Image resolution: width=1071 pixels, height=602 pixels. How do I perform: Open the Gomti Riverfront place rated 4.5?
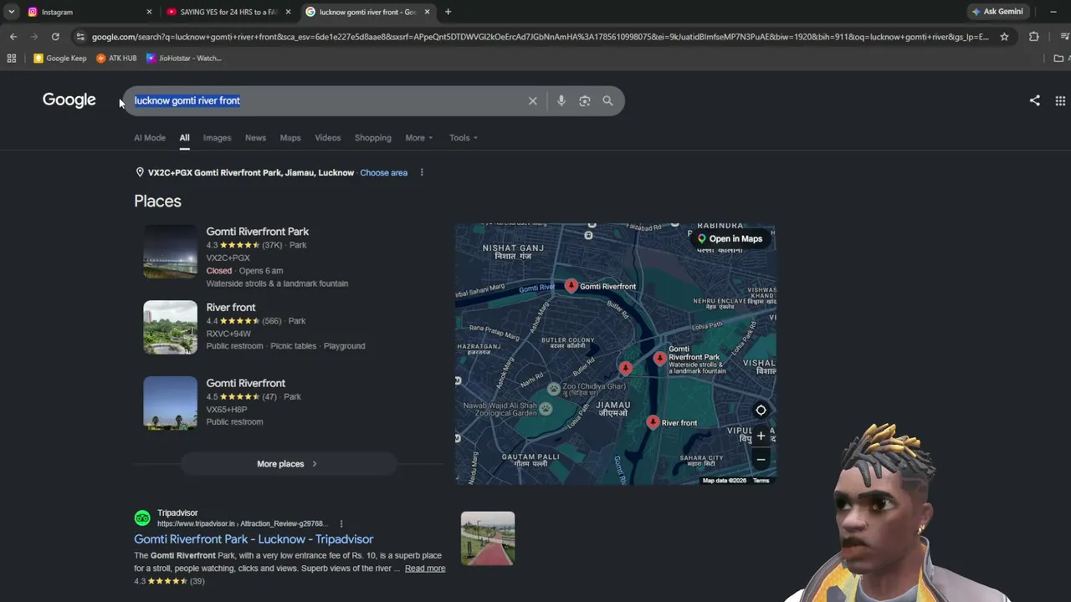[246, 383]
